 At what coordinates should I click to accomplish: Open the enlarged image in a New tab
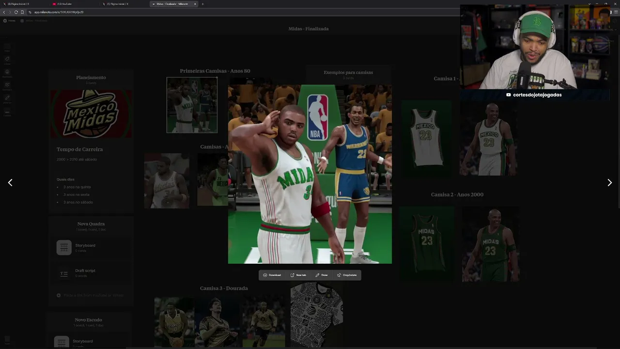click(x=298, y=275)
